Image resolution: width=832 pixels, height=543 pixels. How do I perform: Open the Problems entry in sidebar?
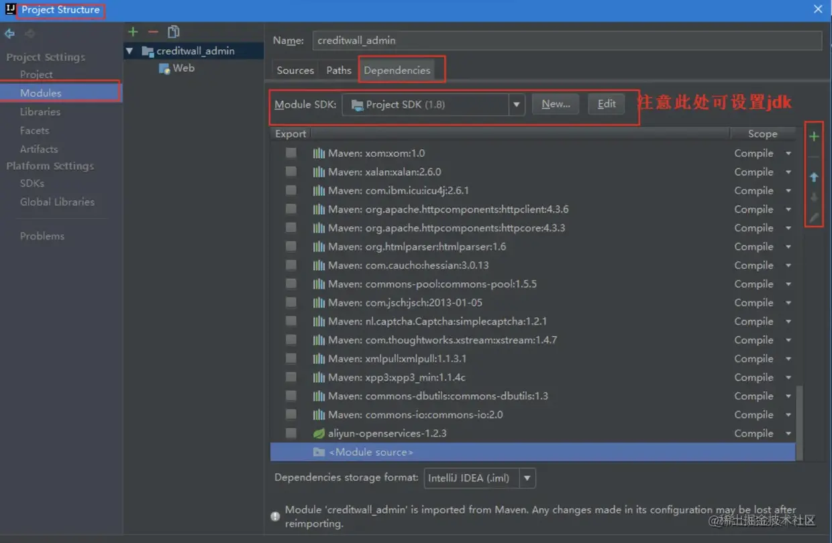(x=42, y=236)
